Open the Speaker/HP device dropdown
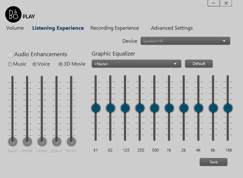This screenshot has width=243, height=178. 185,41
